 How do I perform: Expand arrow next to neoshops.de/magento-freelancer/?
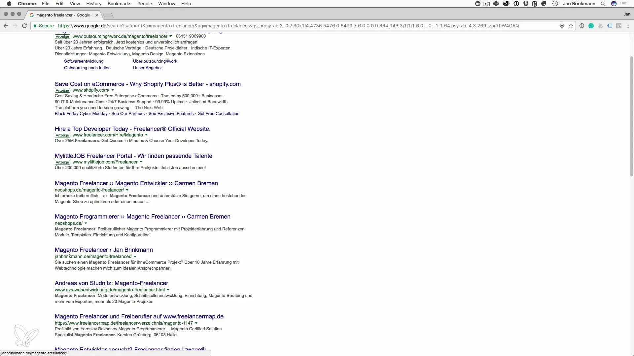(127, 190)
